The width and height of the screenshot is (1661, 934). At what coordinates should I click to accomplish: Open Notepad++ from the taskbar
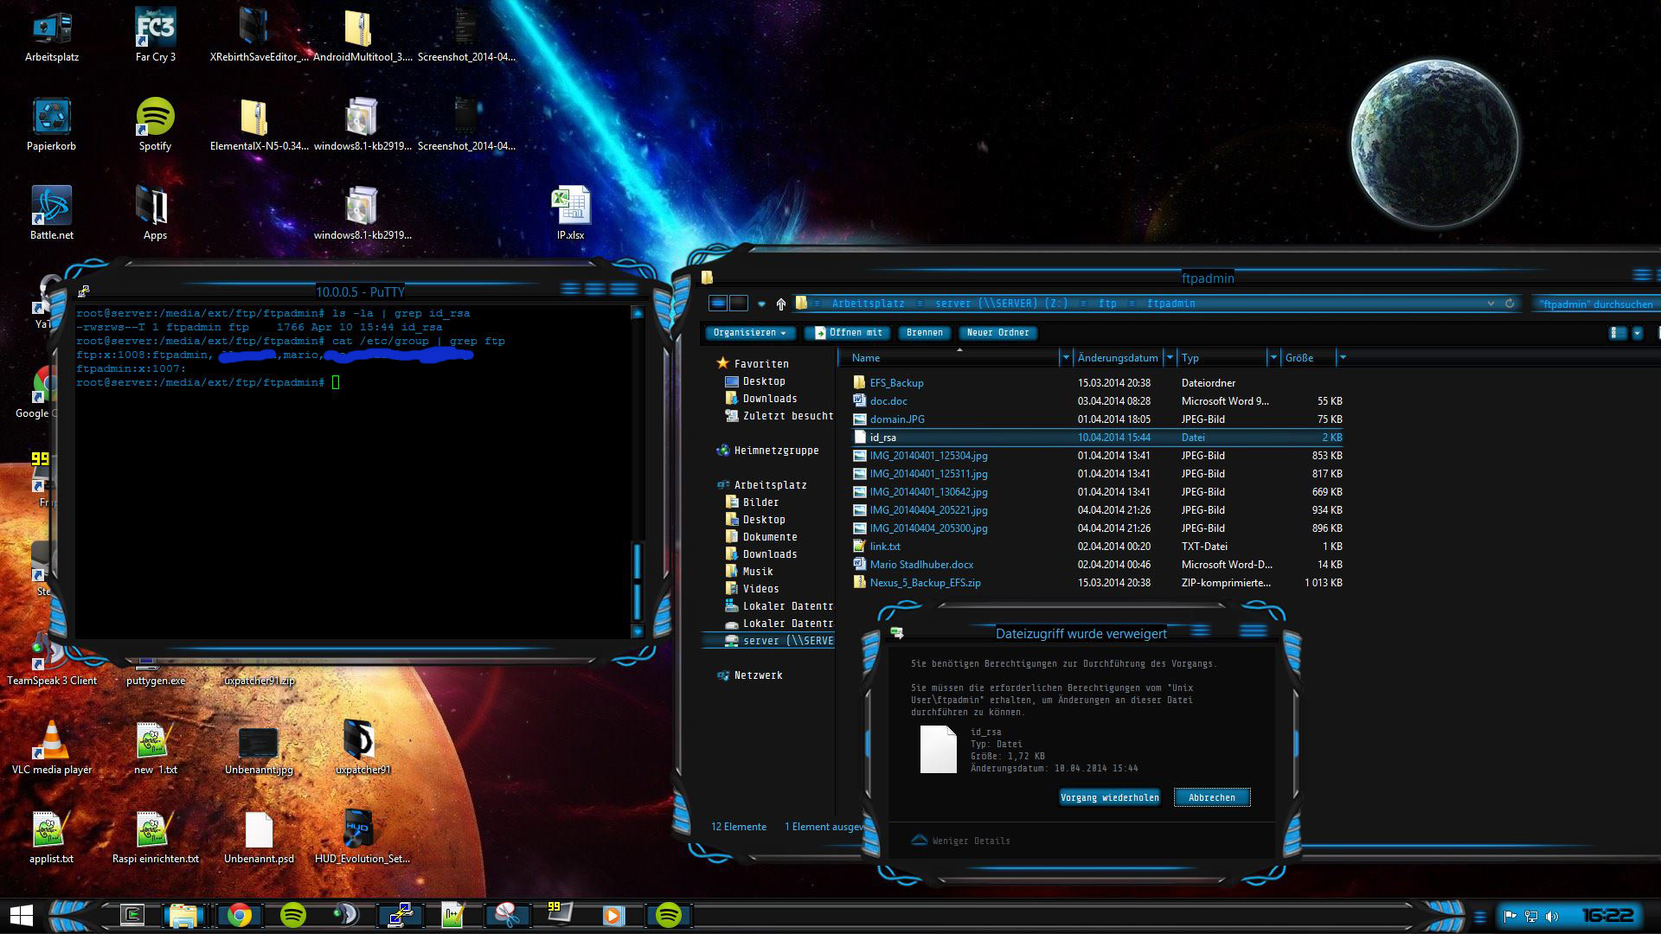pyautogui.click(x=452, y=915)
